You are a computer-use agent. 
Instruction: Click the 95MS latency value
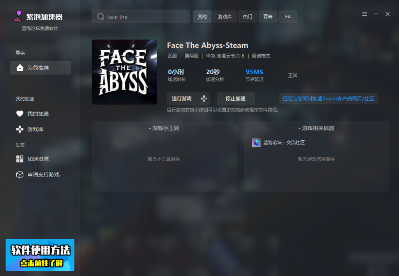pos(254,72)
